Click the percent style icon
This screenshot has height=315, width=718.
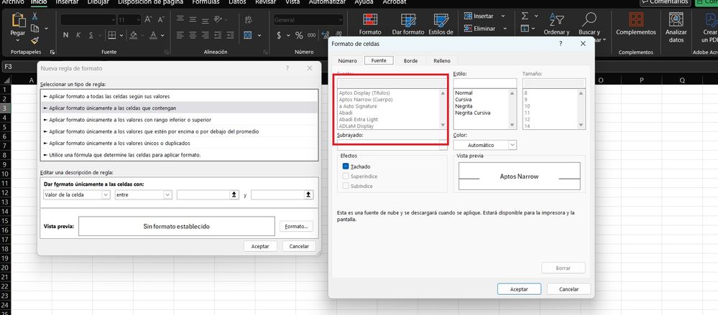click(x=299, y=35)
